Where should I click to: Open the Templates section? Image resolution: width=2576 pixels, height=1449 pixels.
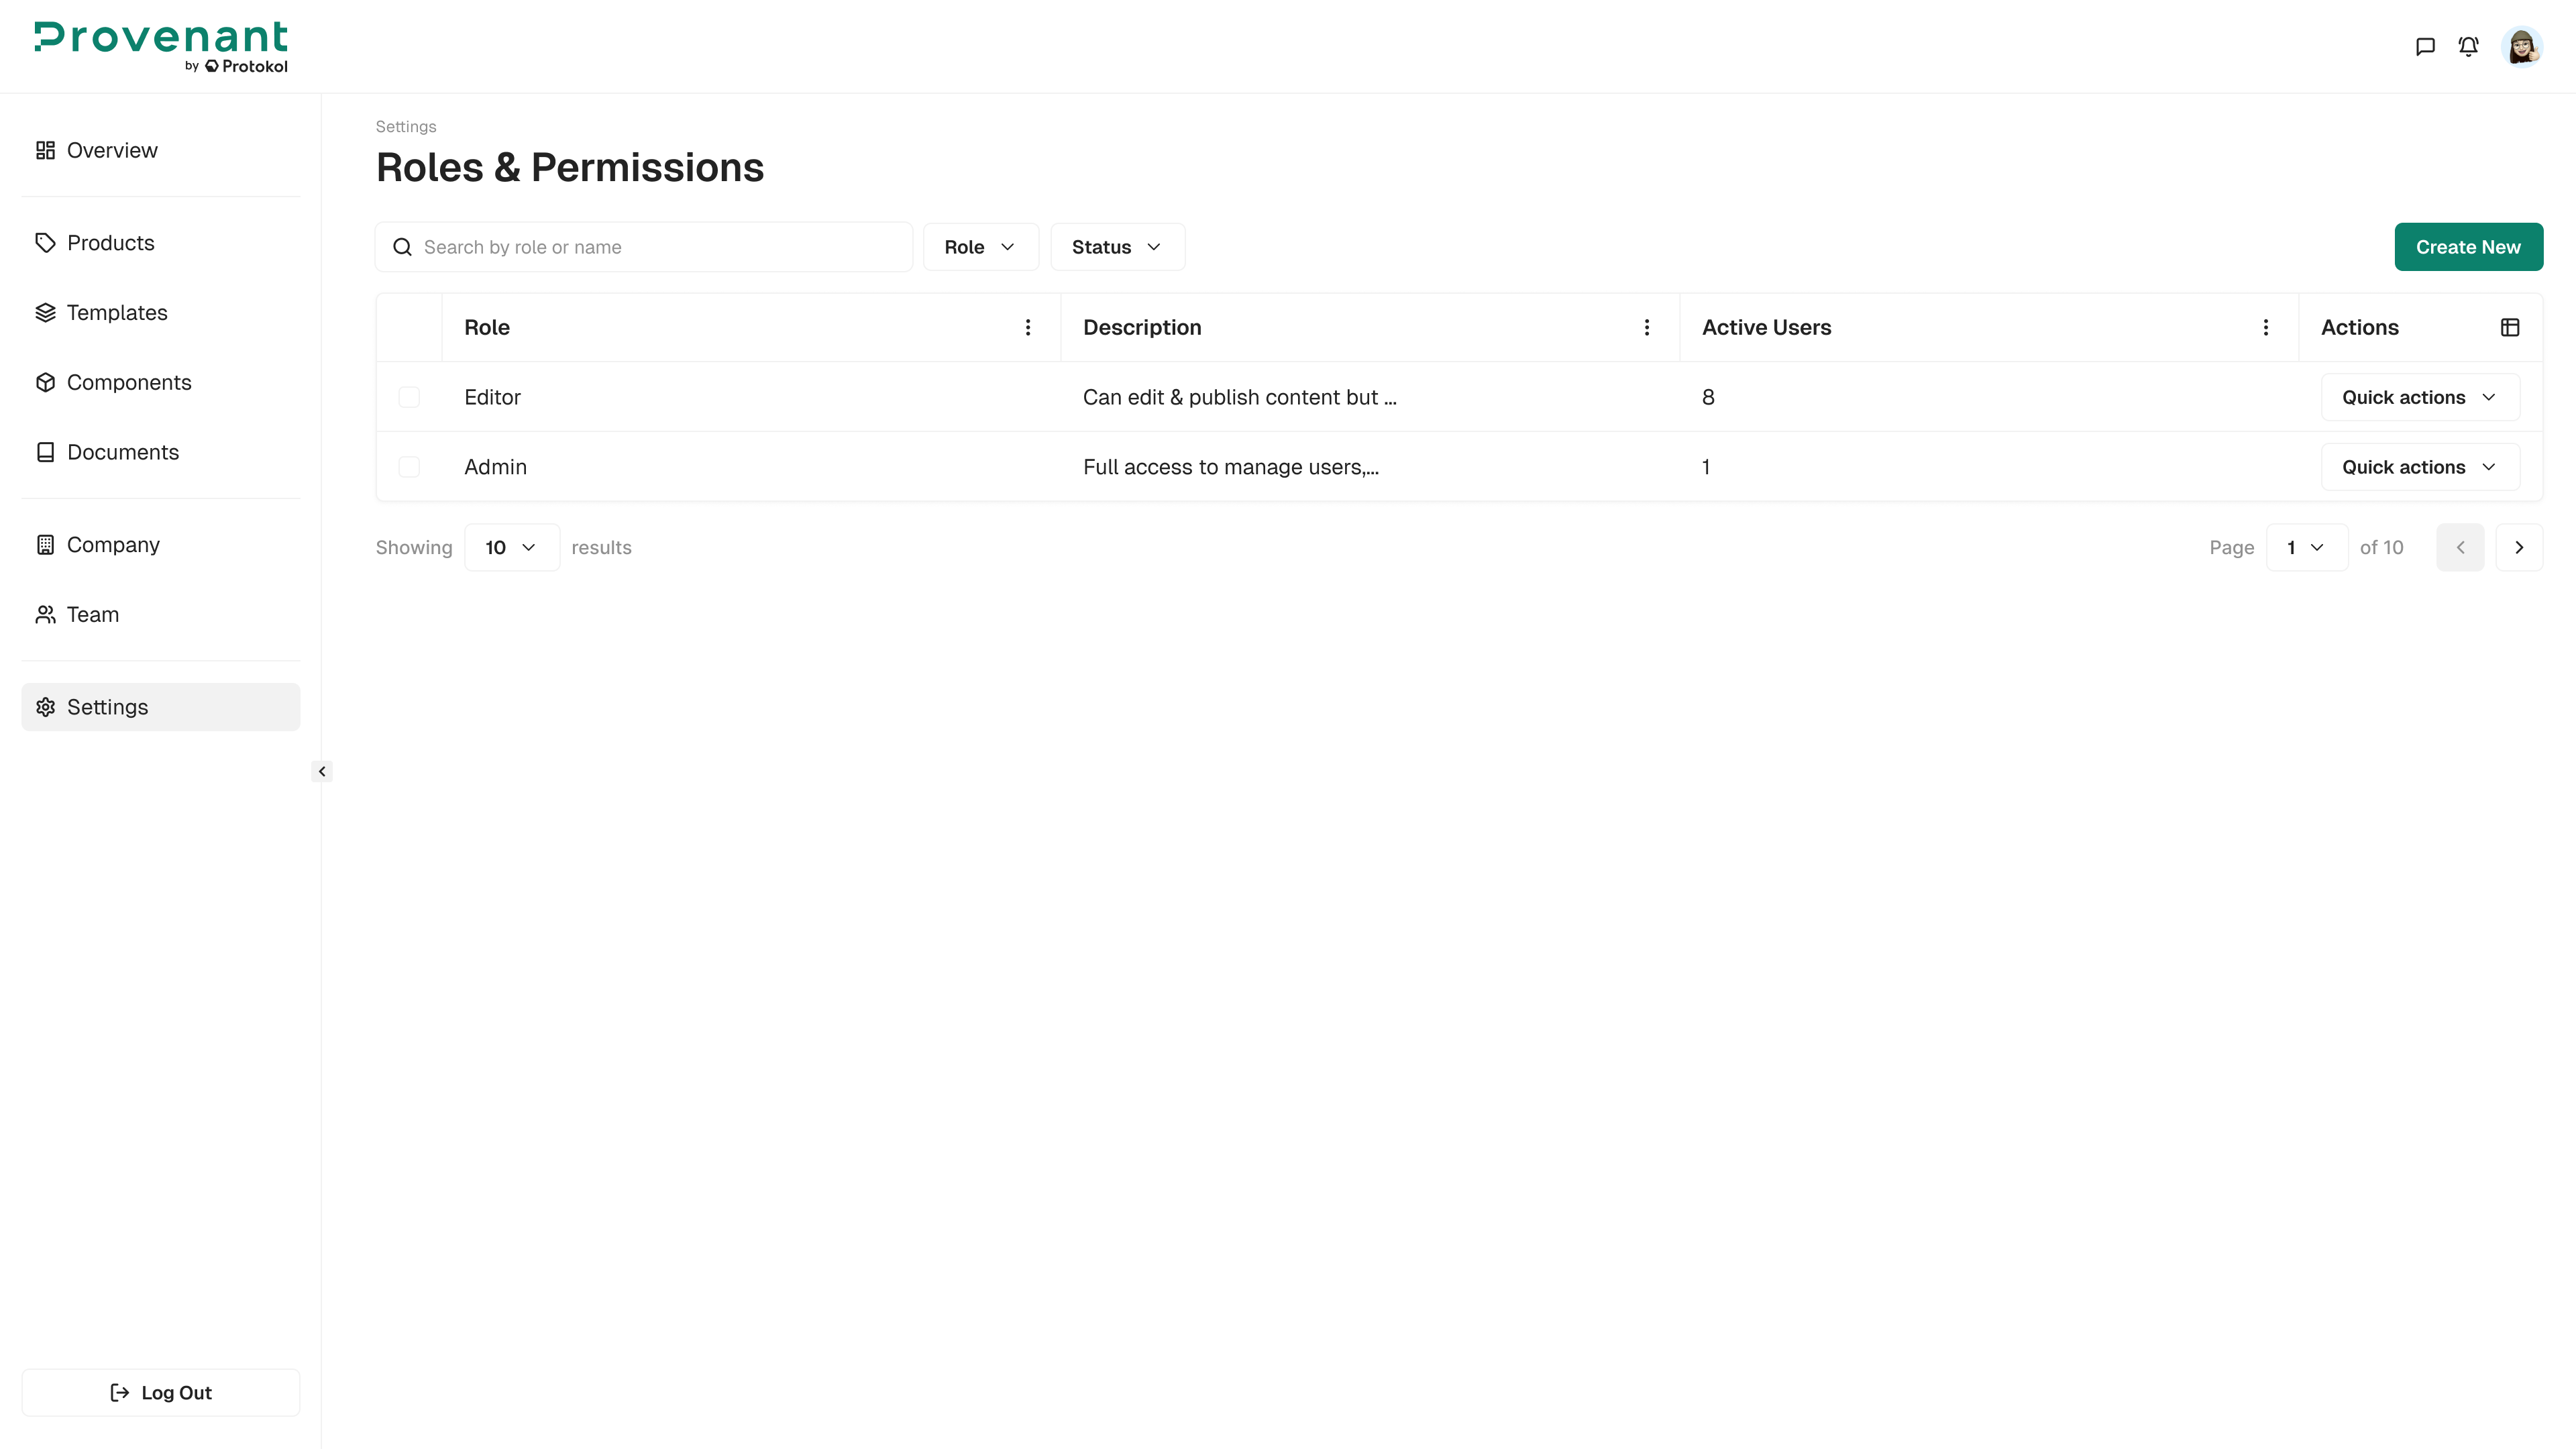click(117, 312)
